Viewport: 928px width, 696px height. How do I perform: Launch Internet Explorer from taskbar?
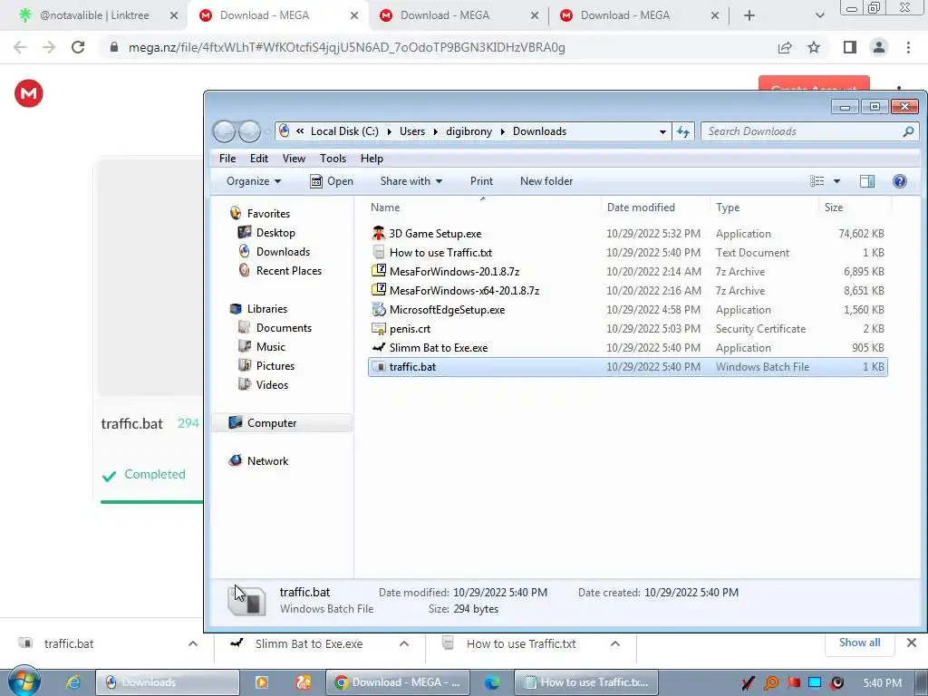click(x=73, y=681)
